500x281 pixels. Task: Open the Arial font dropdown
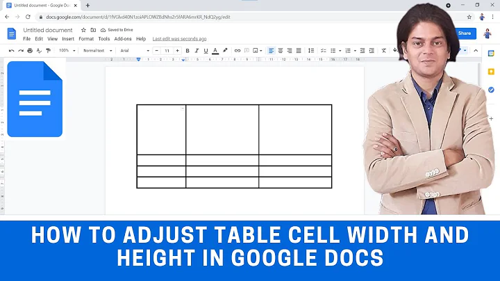point(135,51)
